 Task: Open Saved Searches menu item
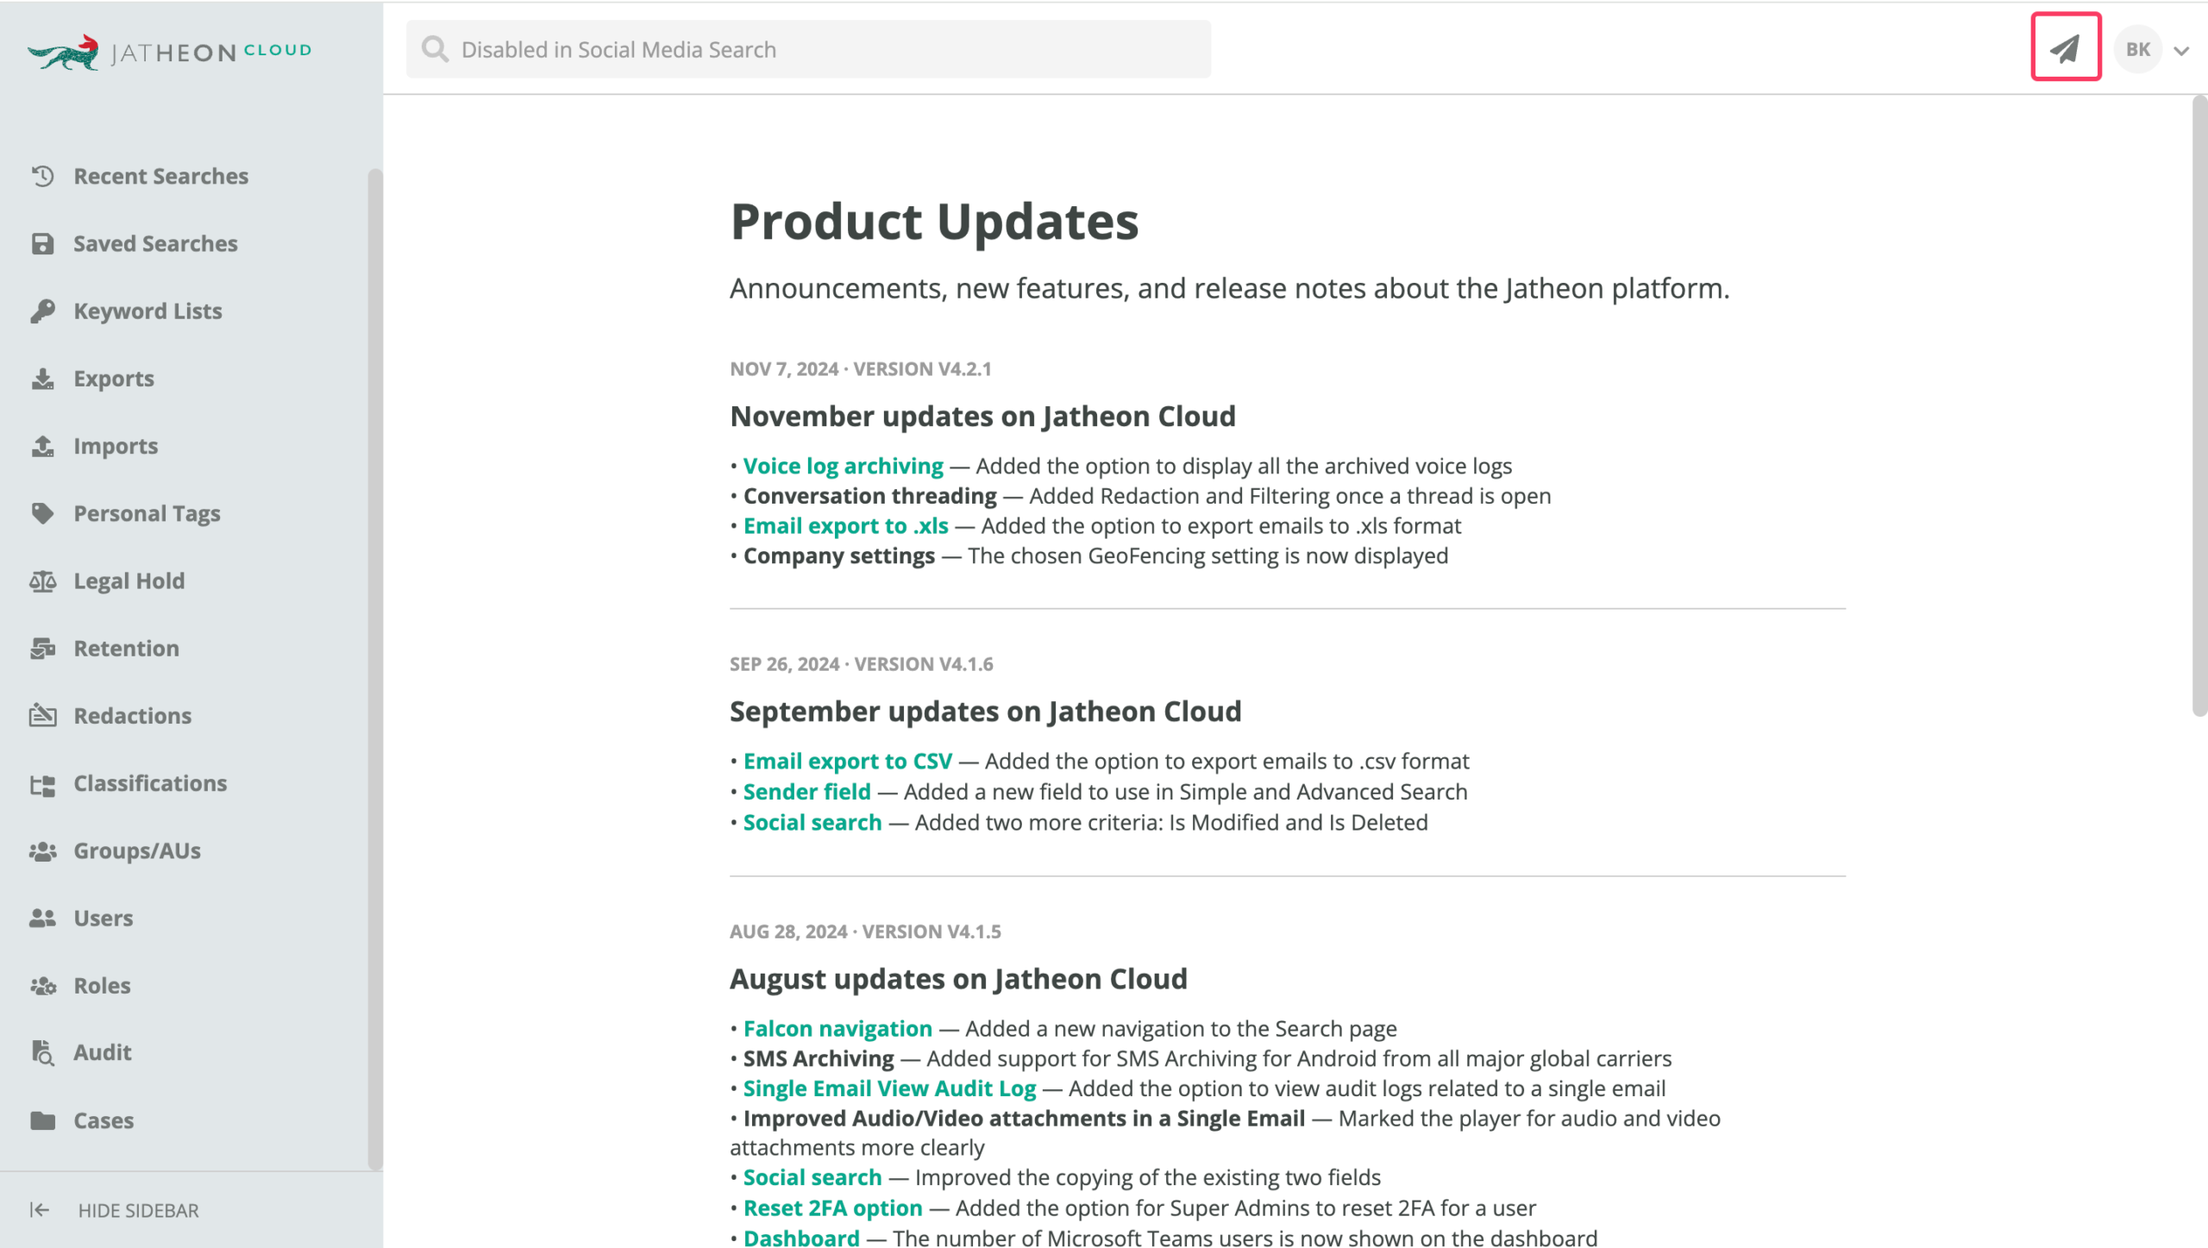point(155,244)
